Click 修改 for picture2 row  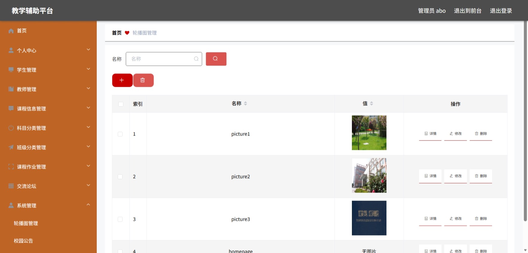coord(456,176)
